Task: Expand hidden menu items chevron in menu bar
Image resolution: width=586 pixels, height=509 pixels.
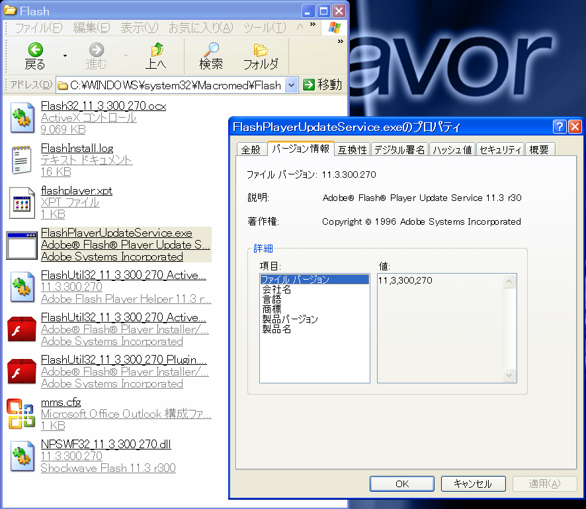Action: click(x=312, y=24)
